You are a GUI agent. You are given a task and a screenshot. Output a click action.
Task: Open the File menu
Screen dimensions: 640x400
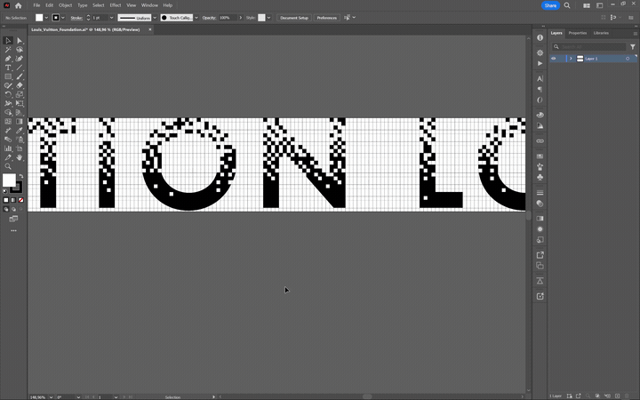tap(36, 5)
